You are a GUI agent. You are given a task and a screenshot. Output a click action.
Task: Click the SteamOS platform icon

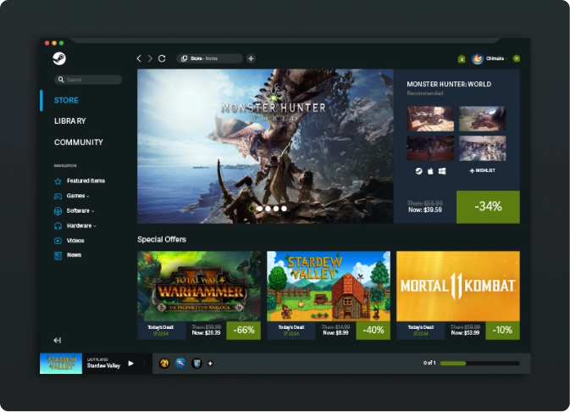click(418, 171)
